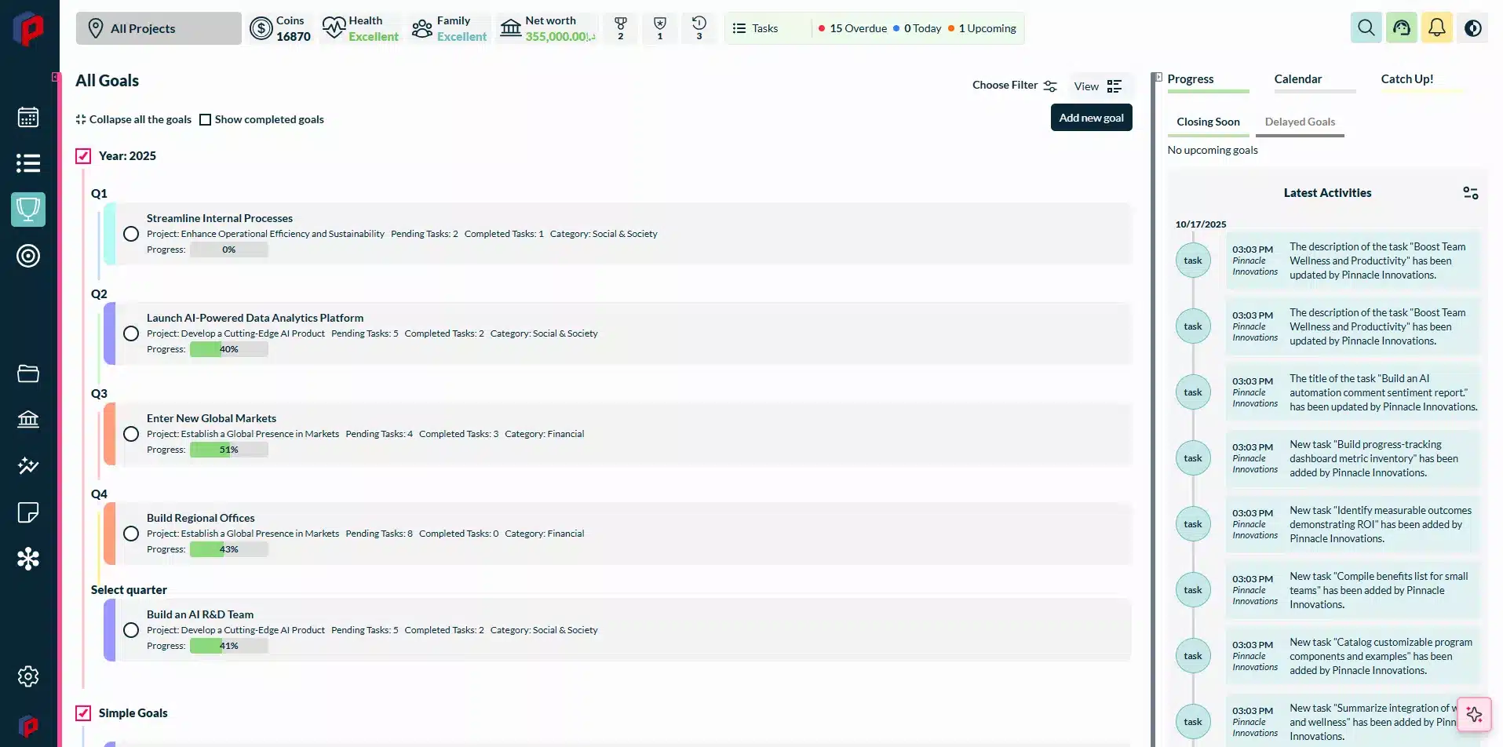Switch to the Calendar tab

(1315, 81)
